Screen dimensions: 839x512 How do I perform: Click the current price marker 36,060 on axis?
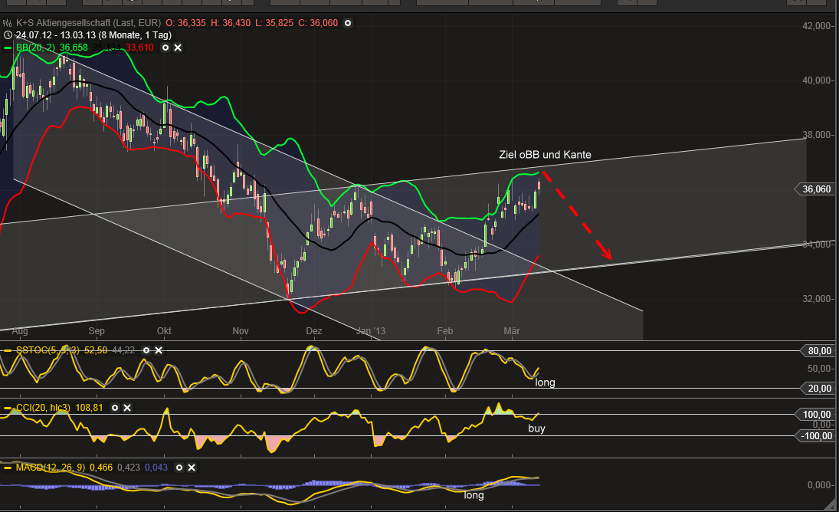[815, 189]
